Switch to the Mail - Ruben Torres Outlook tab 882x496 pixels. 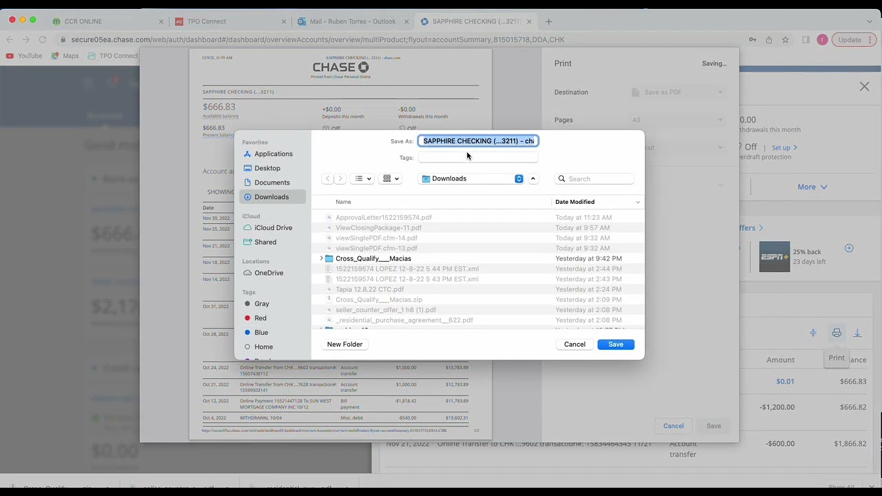pyautogui.click(x=351, y=21)
